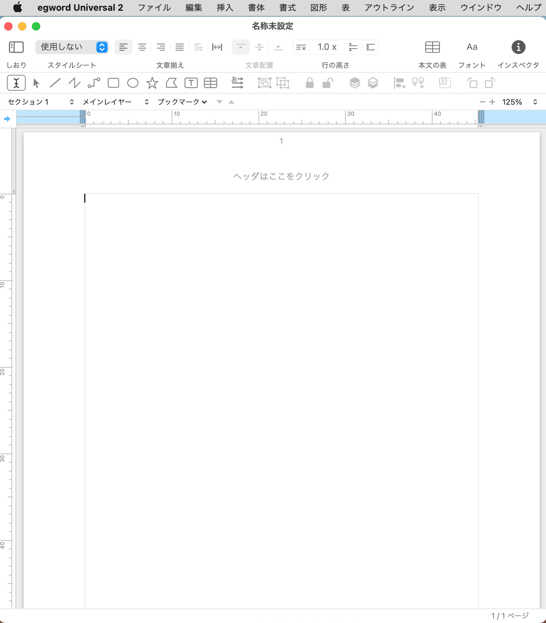Select the table drawing tool
Screen dimensions: 546x623
[210, 83]
